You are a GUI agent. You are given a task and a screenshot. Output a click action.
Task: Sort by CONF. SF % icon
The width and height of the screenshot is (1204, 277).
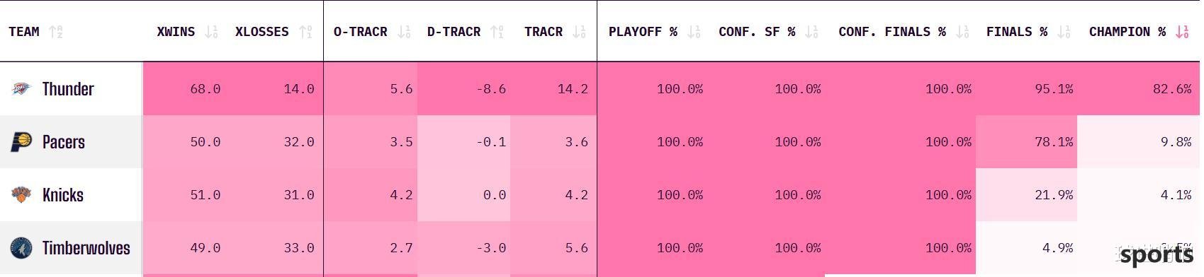pos(811,32)
